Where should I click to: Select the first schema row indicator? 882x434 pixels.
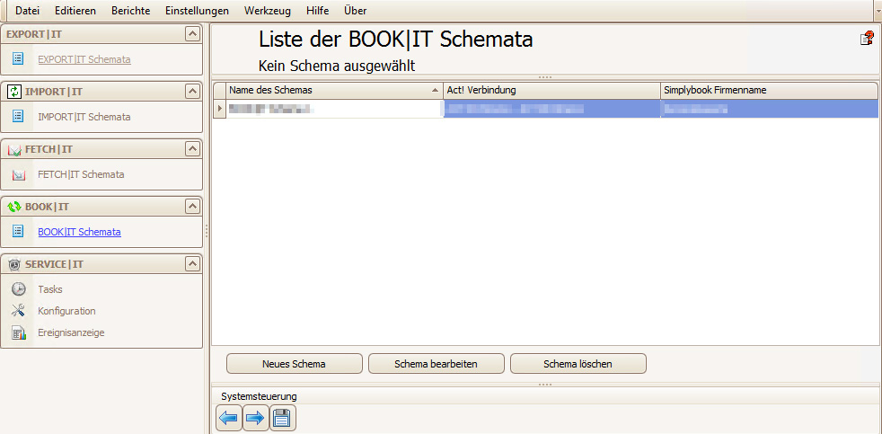219,108
